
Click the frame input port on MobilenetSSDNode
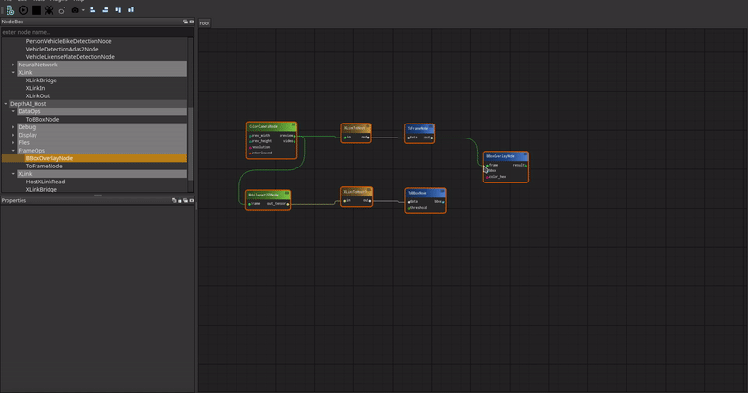click(249, 204)
